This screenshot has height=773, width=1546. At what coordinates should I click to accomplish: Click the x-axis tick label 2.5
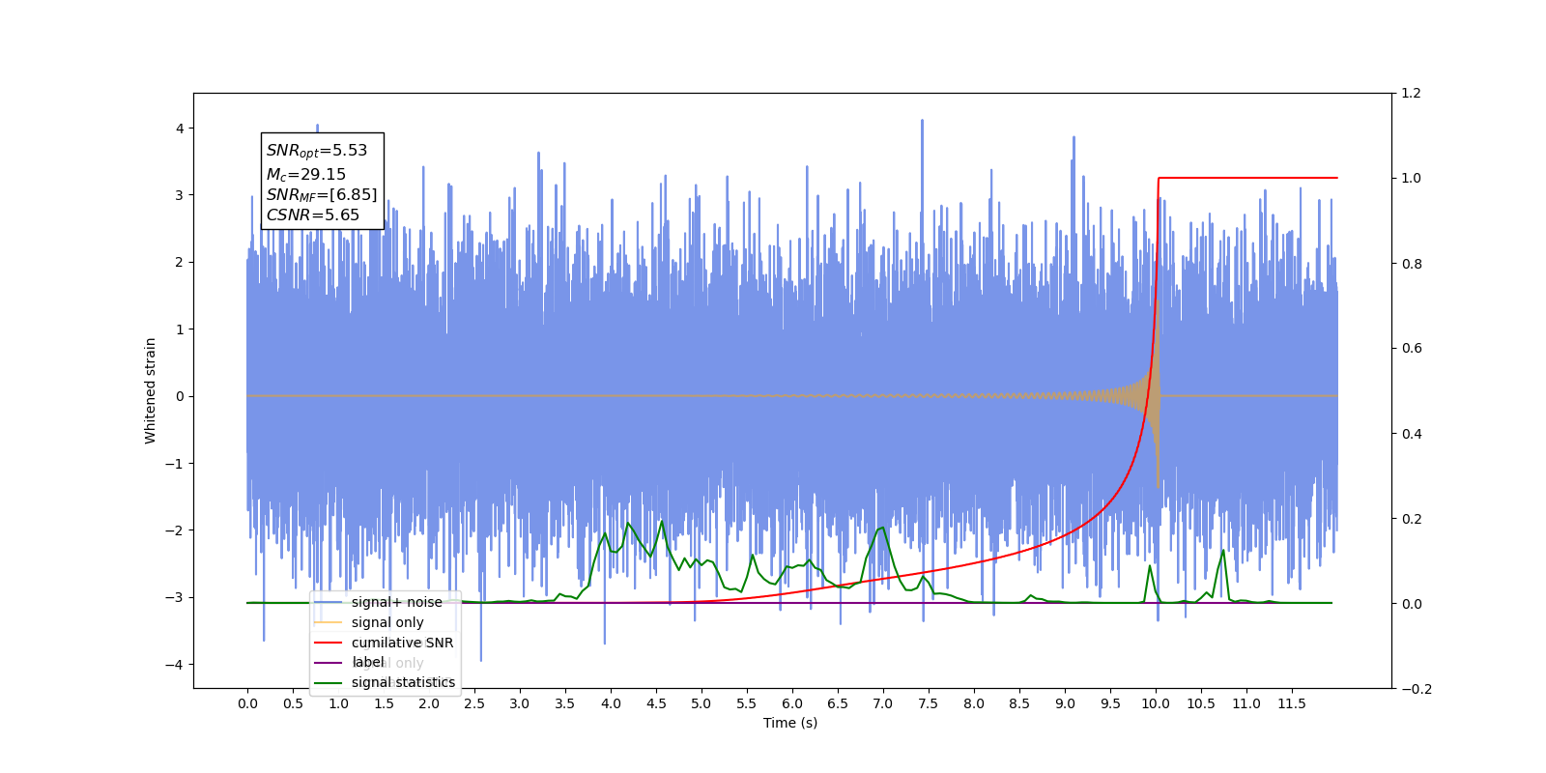(x=474, y=703)
